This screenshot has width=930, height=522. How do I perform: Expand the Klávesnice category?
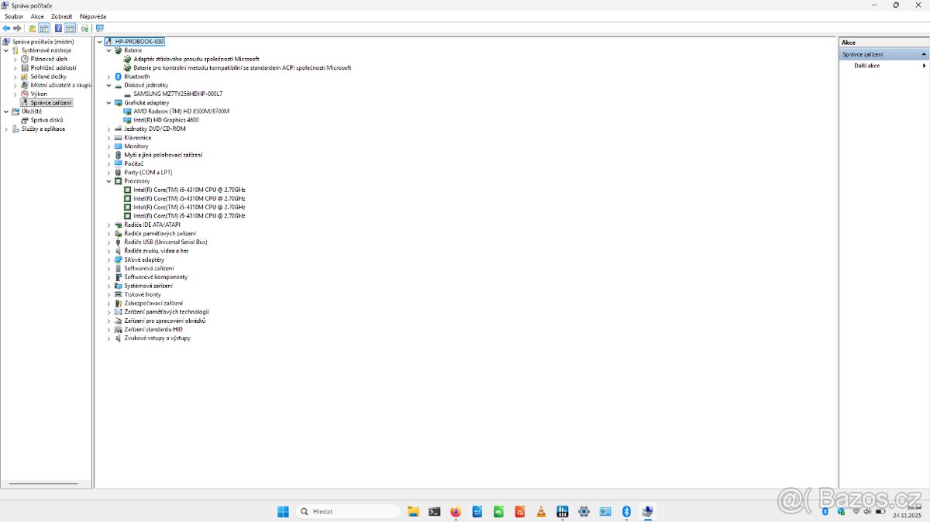point(108,137)
